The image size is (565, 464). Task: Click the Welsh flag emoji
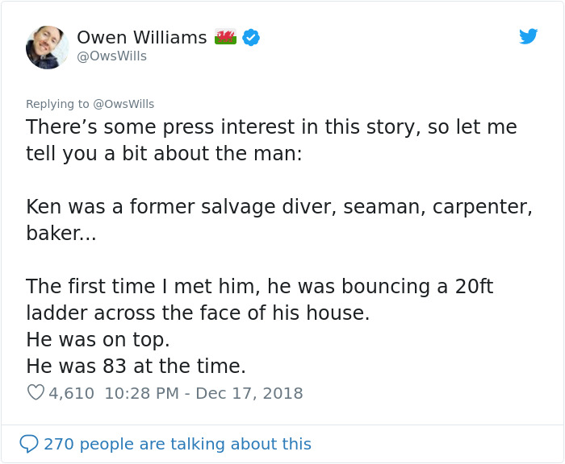point(225,37)
